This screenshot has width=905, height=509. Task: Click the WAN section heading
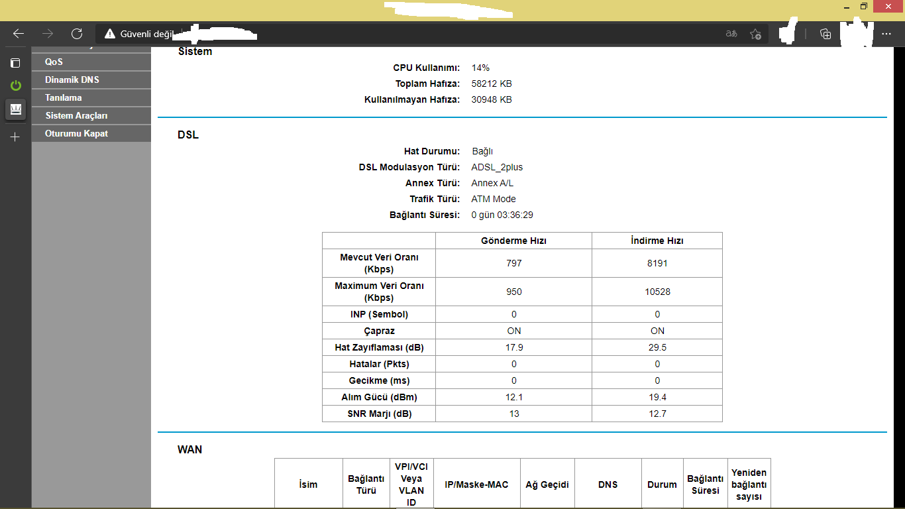pyautogui.click(x=190, y=449)
